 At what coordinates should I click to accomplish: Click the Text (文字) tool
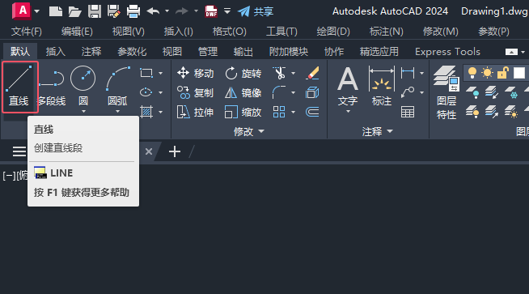[x=348, y=86]
